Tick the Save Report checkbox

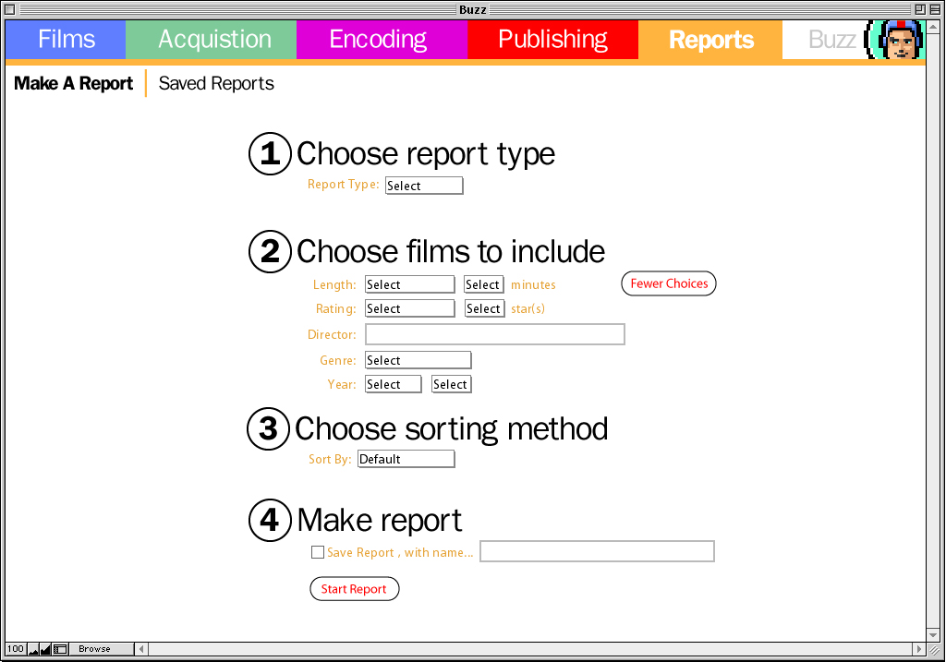[318, 552]
